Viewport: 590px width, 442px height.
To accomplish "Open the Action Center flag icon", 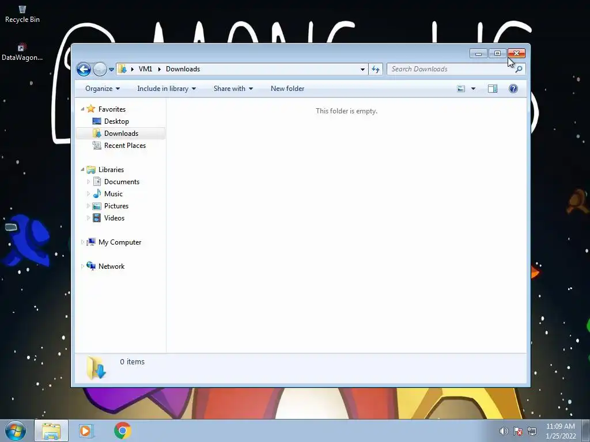I will (518, 431).
